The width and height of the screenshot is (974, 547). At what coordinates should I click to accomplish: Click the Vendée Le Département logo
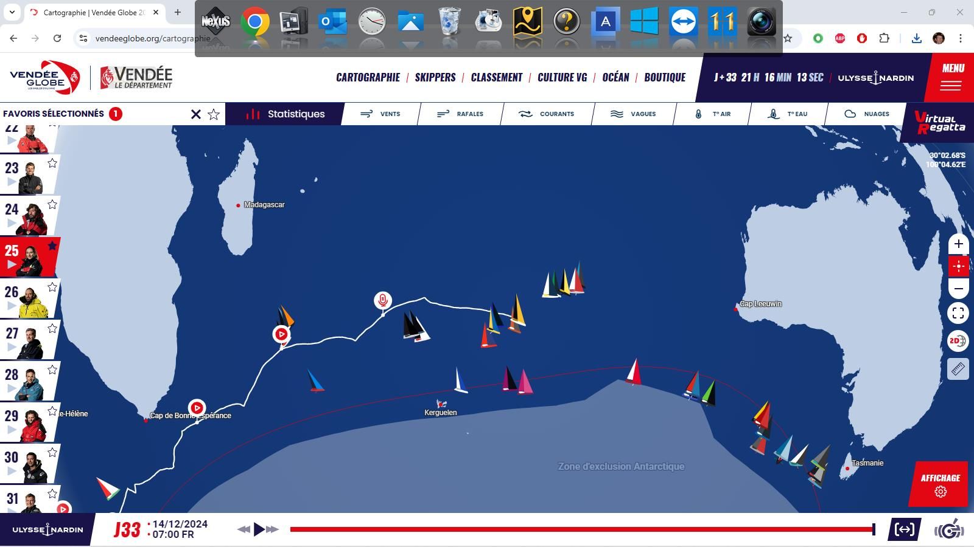pyautogui.click(x=136, y=78)
